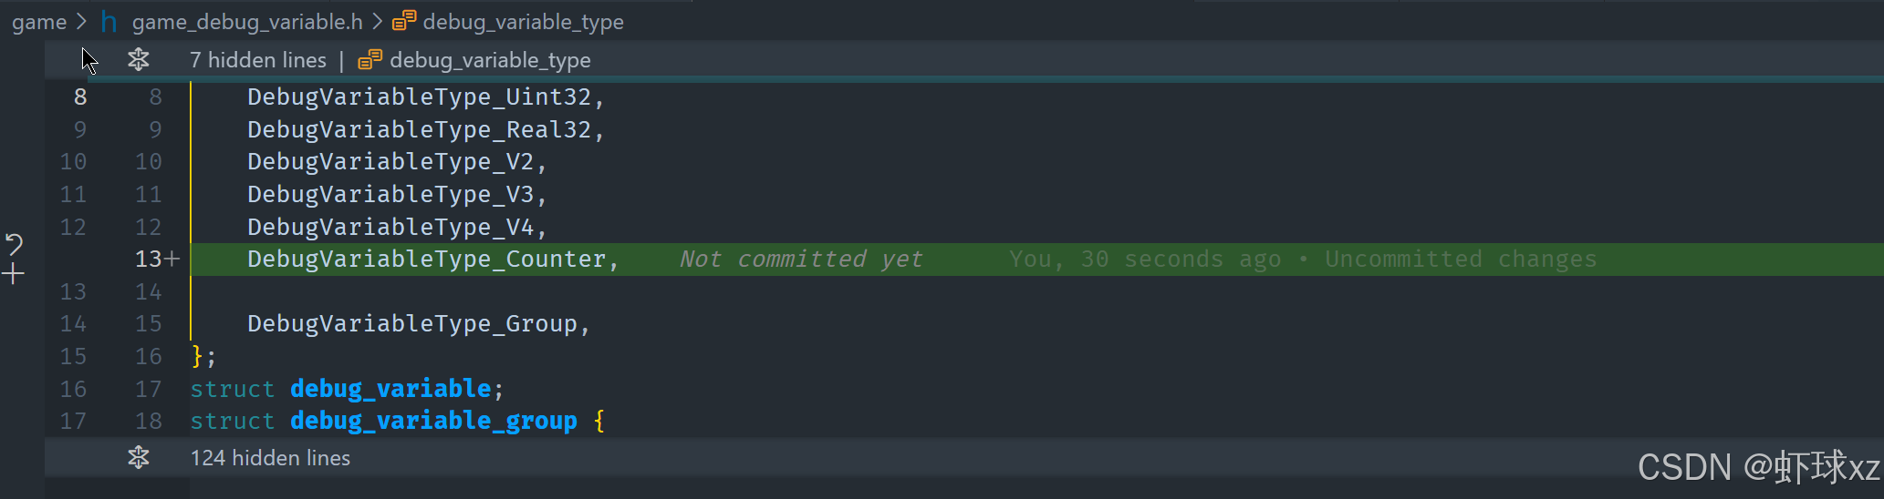
Task: Click added line number 13+ in gutter
Action: (x=157, y=260)
